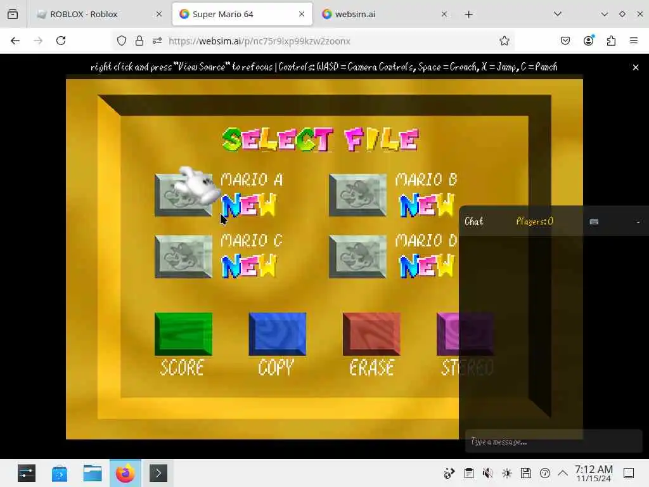Bookmark this page with star
Image resolution: width=649 pixels, height=487 pixels.
[504, 41]
